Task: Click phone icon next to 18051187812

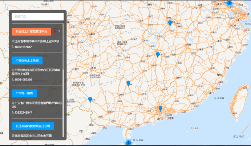Action: (x=13, y=47)
